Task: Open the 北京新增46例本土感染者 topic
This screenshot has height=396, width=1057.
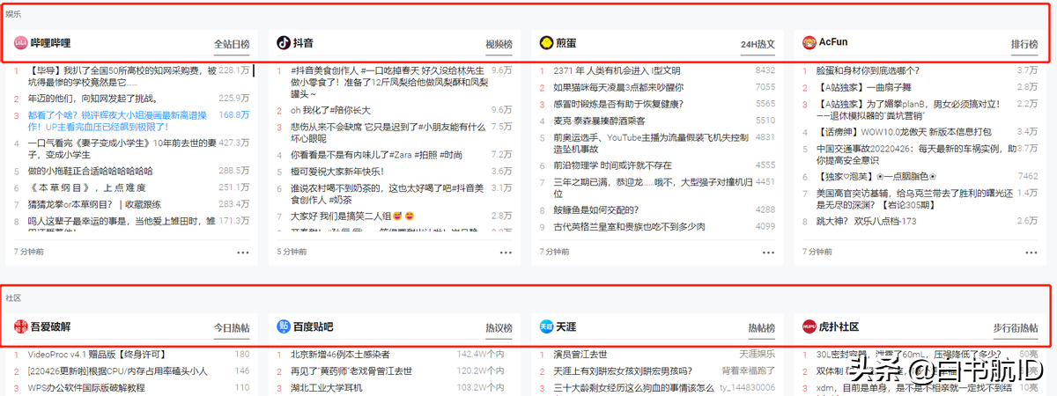Action: (x=340, y=354)
